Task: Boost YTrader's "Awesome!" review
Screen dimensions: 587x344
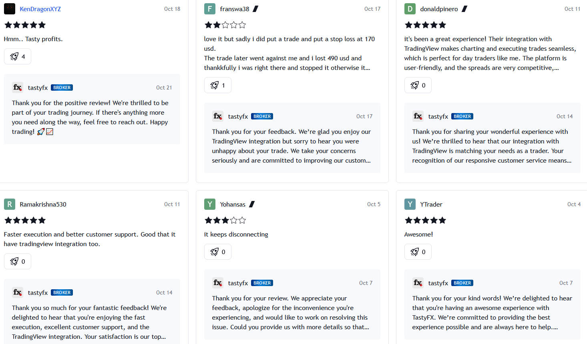Action: click(418, 252)
